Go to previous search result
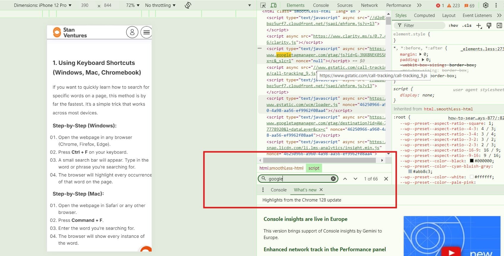This screenshot has height=256, width=504. coord(345,179)
